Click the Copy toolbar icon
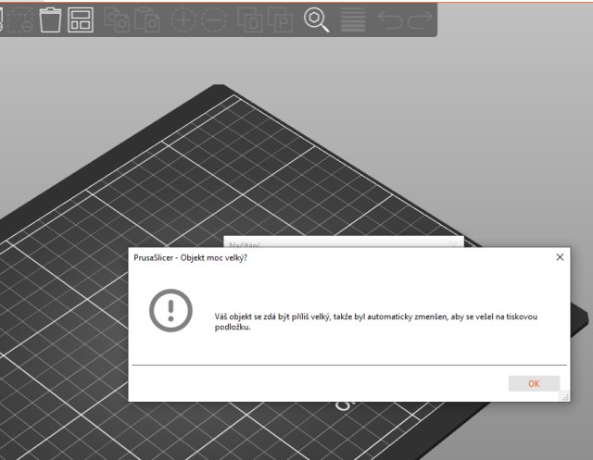Screen dimensions: 593x460 tap(116, 20)
